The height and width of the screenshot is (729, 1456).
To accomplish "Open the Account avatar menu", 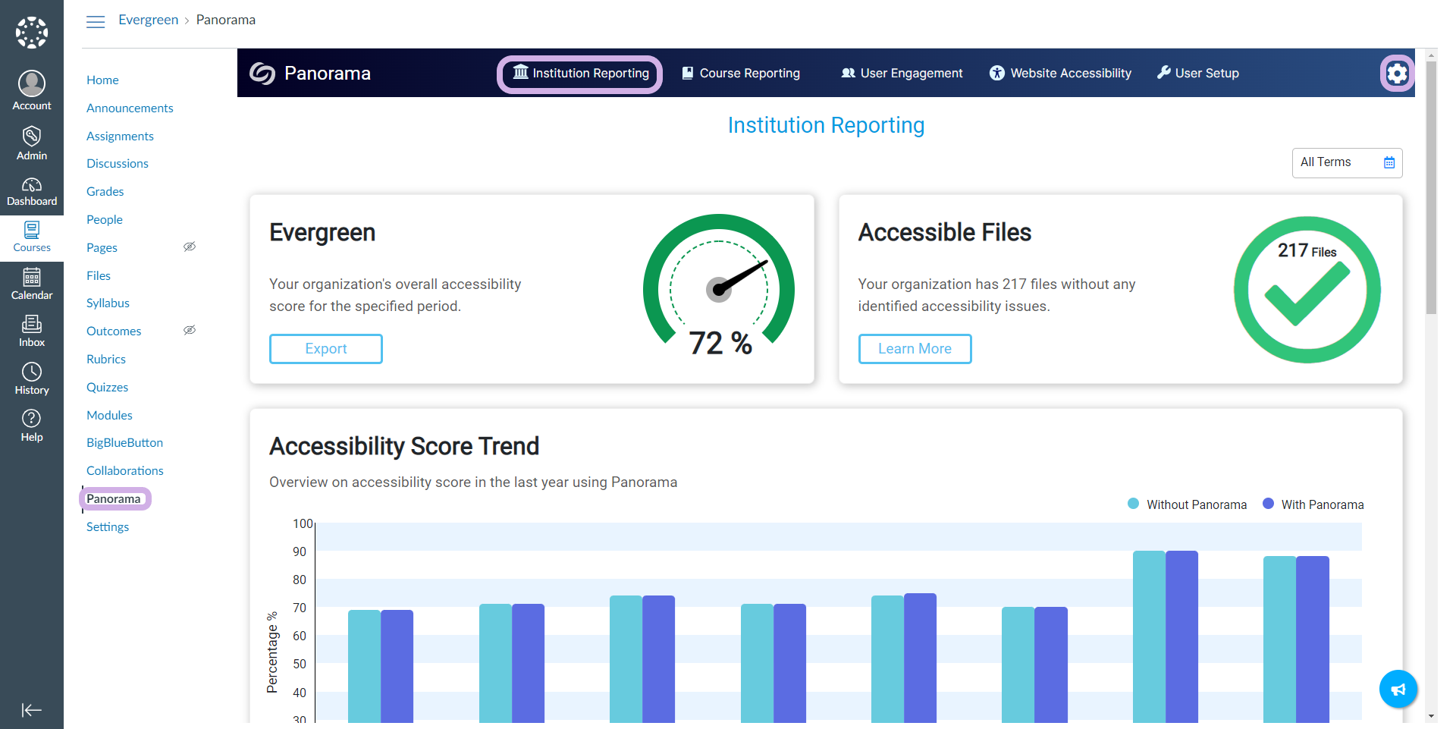I will [32, 90].
